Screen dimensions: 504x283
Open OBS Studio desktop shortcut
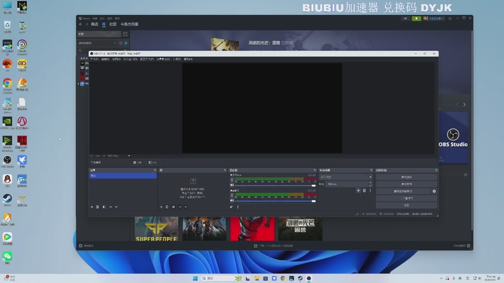7,162
